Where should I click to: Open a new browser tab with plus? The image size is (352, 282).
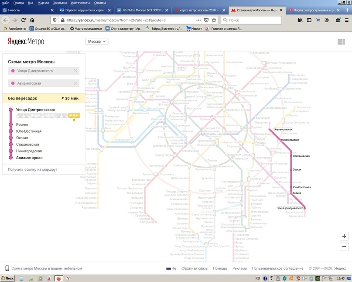click(x=348, y=10)
